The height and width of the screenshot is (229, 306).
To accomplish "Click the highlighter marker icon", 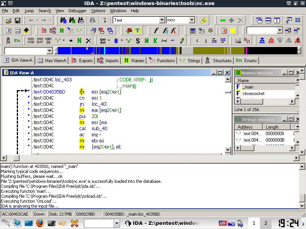I will pos(203,20).
